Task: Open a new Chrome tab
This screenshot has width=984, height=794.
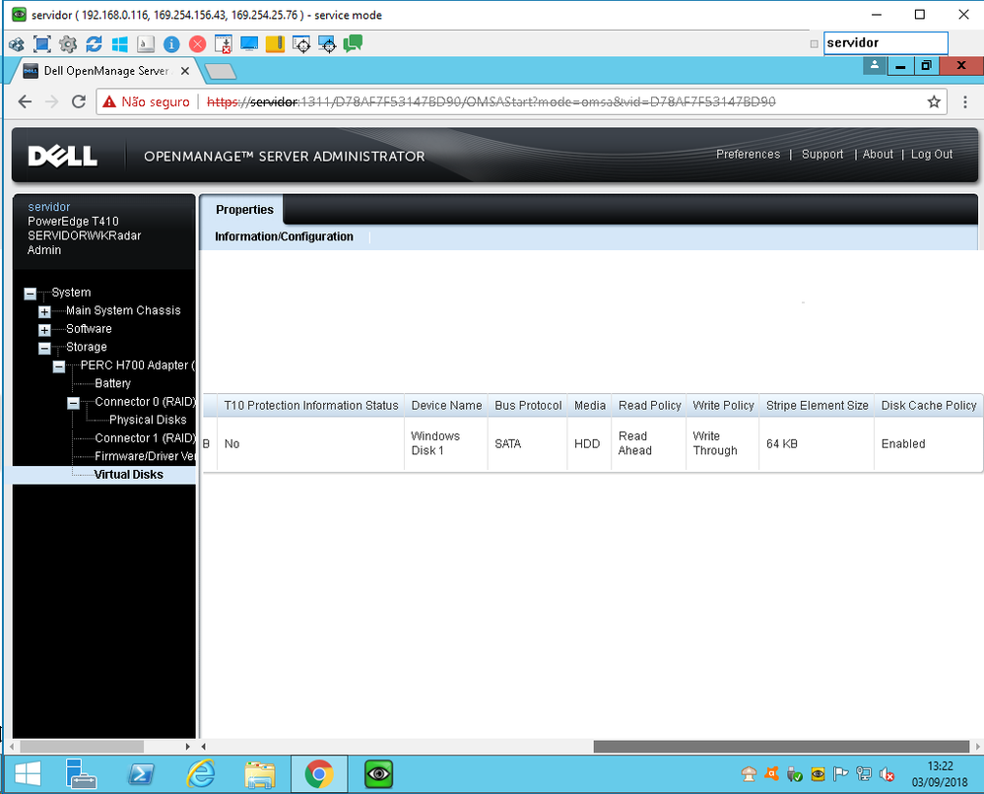Action: (x=221, y=71)
